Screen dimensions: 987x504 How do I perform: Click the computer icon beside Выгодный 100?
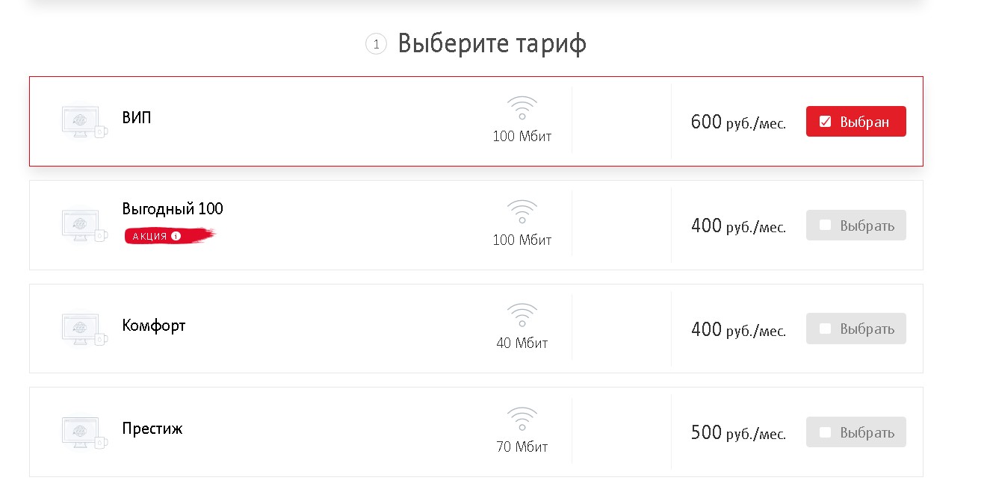(84, 225)
